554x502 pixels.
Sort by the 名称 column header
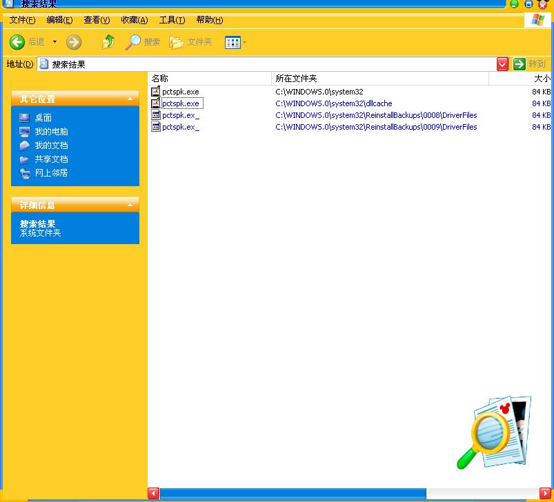point(209,79)
